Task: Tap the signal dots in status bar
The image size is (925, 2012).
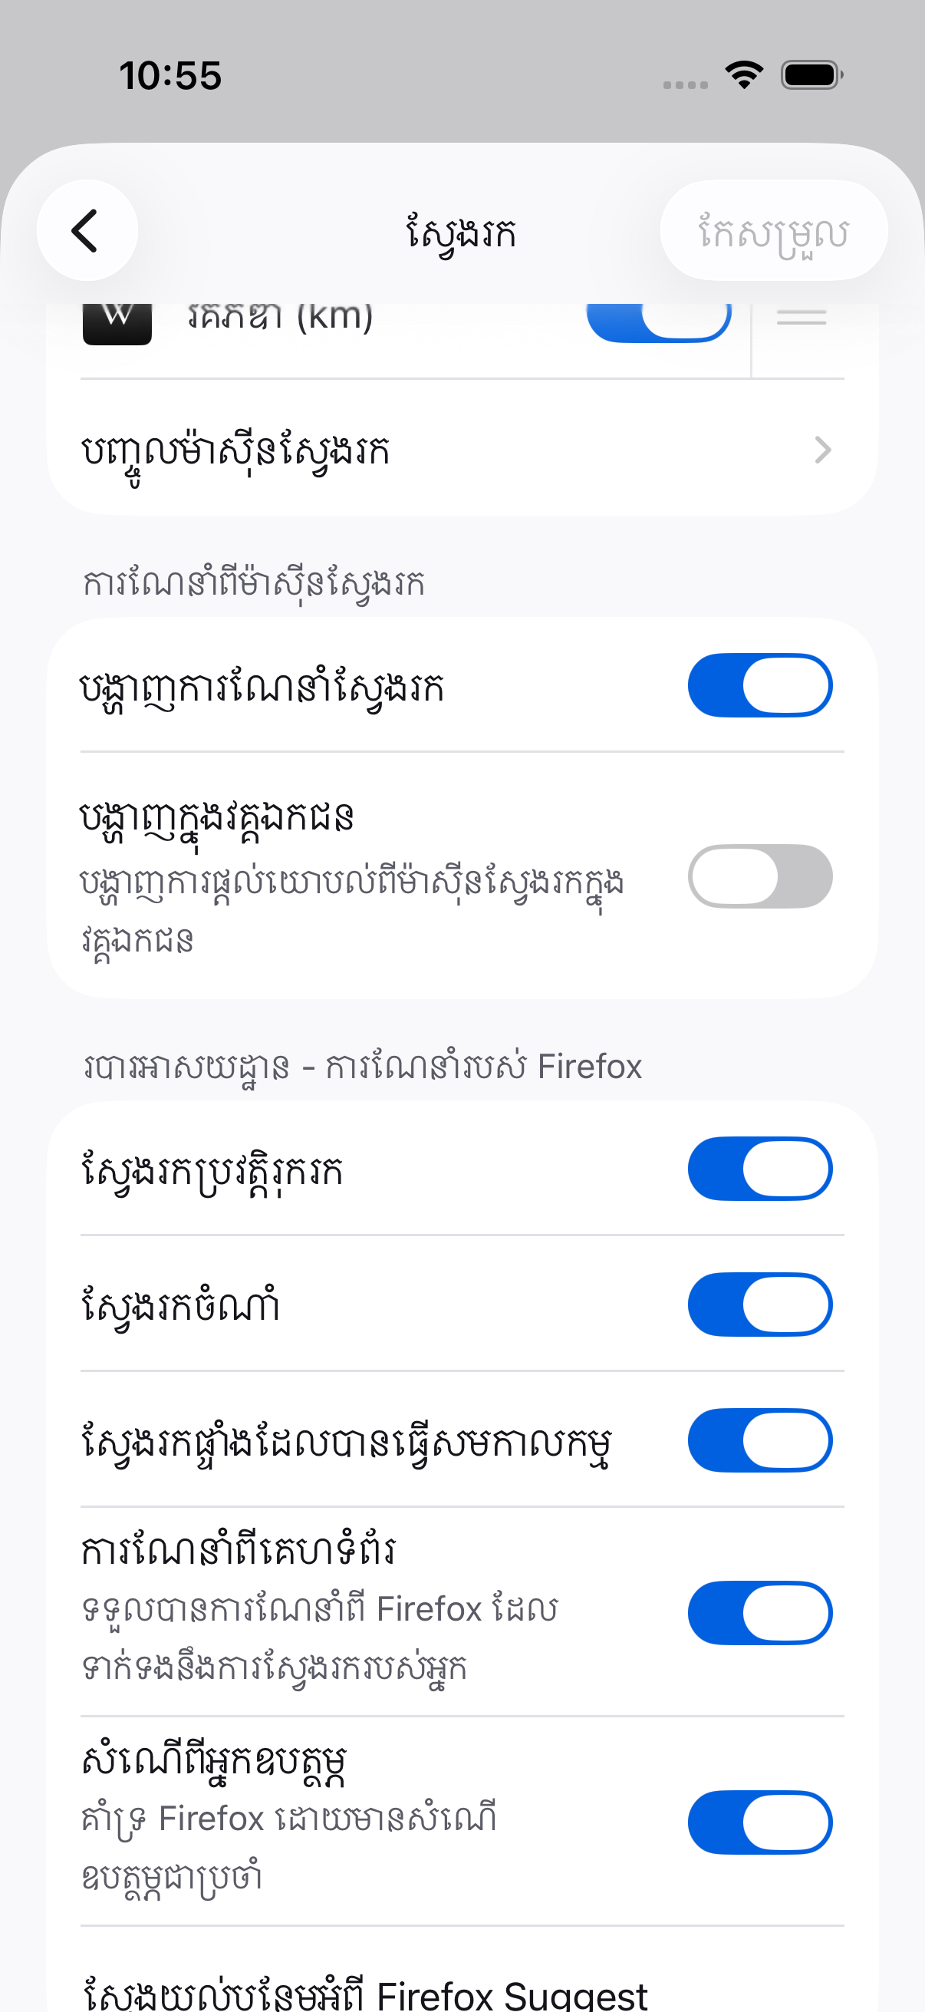Action: 686,84
